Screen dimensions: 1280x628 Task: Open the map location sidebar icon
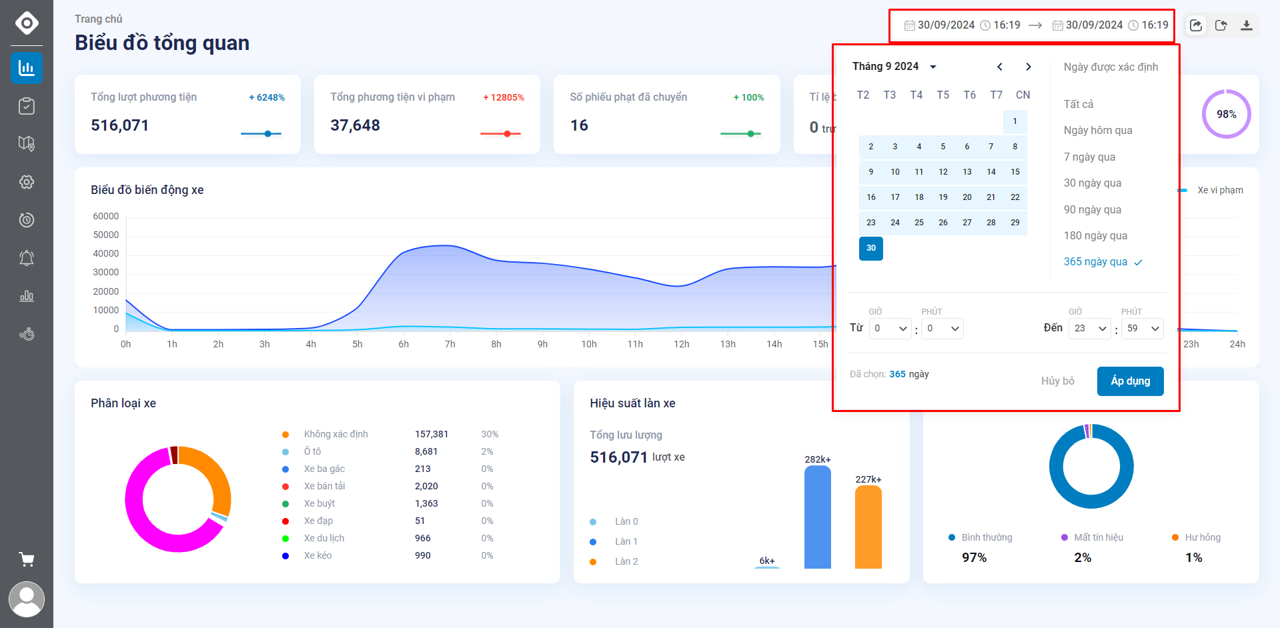(x=27, y=143)
